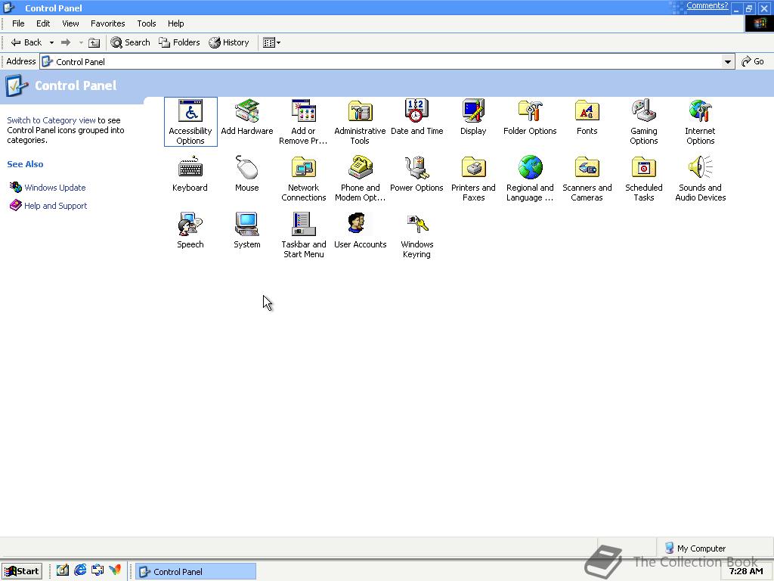Image resolution: width=774 pixels, height=581 pixels.
Task: Open the Favorites menu
Action: click(x=107, y=23)
